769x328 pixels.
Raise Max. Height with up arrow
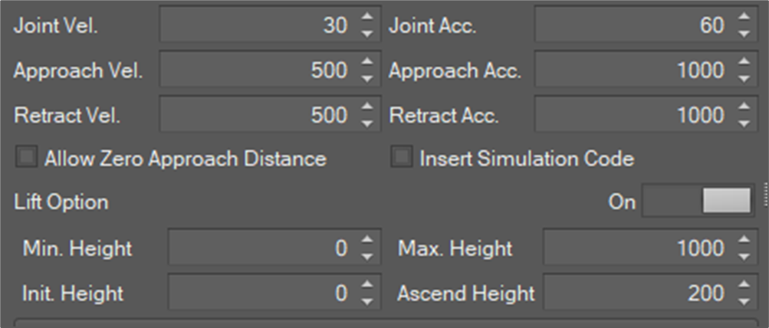pos(742,241)
